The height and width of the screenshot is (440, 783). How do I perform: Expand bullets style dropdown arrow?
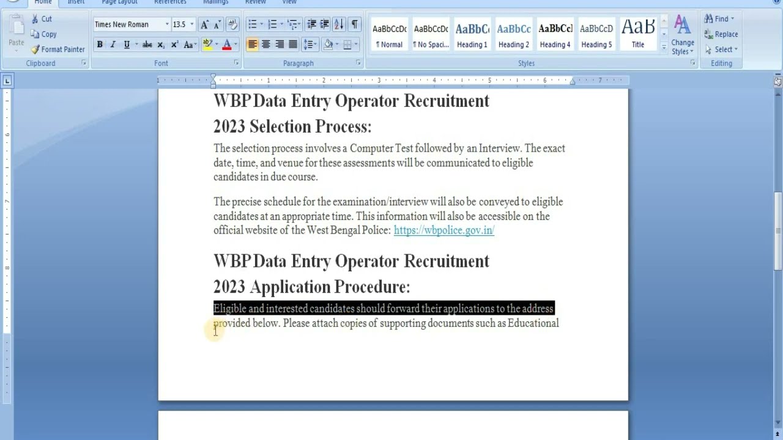tap(261, 24)
